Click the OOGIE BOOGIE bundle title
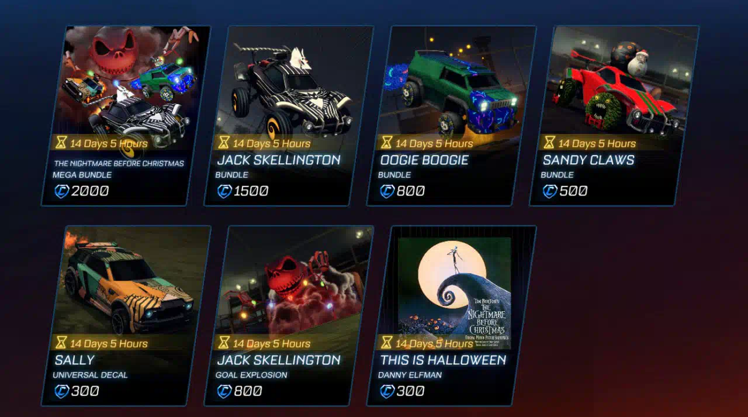Screen dimensions: 748x417 coord(424,160)
